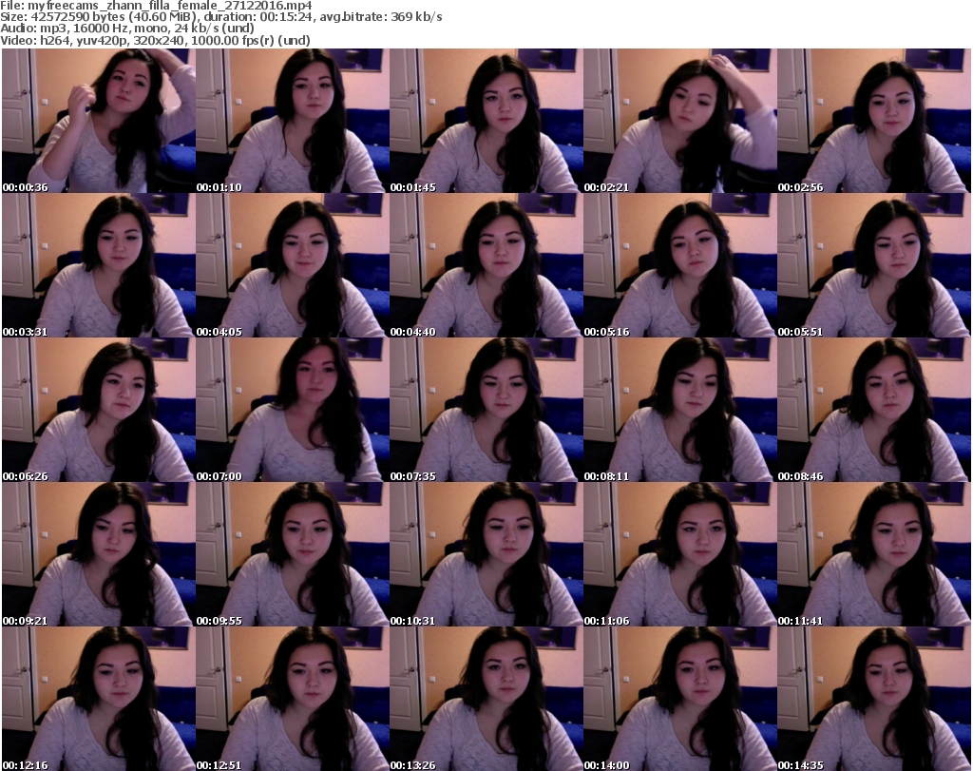Click the thumbnail timestamped 00:00:36

click(x=98, y=121)
